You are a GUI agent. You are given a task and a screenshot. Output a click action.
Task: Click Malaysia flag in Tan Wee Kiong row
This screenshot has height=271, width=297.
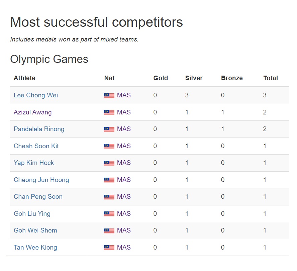point(109,248)
